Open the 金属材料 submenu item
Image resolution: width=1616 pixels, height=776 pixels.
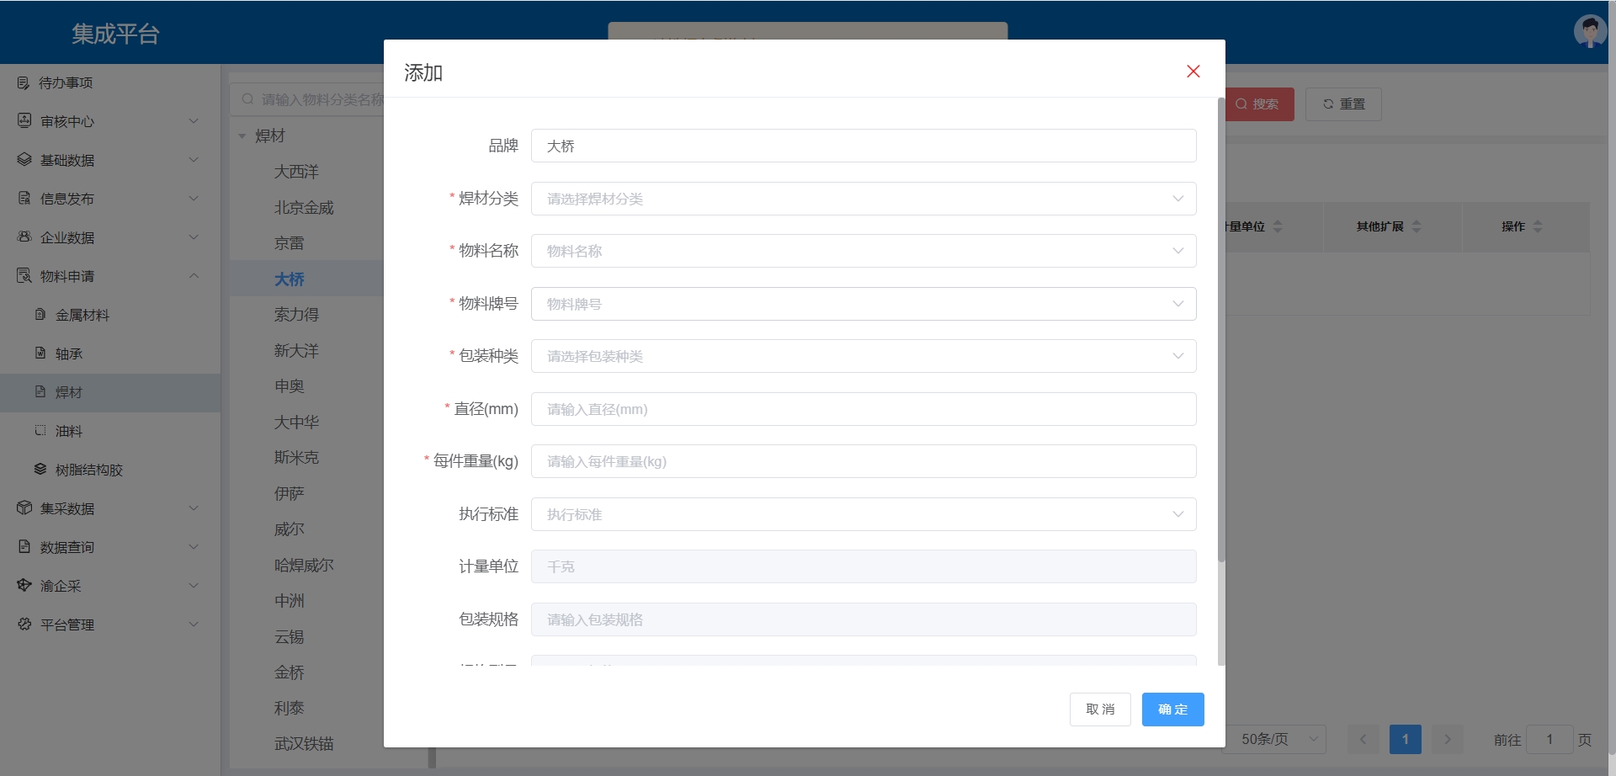(82, 315)
